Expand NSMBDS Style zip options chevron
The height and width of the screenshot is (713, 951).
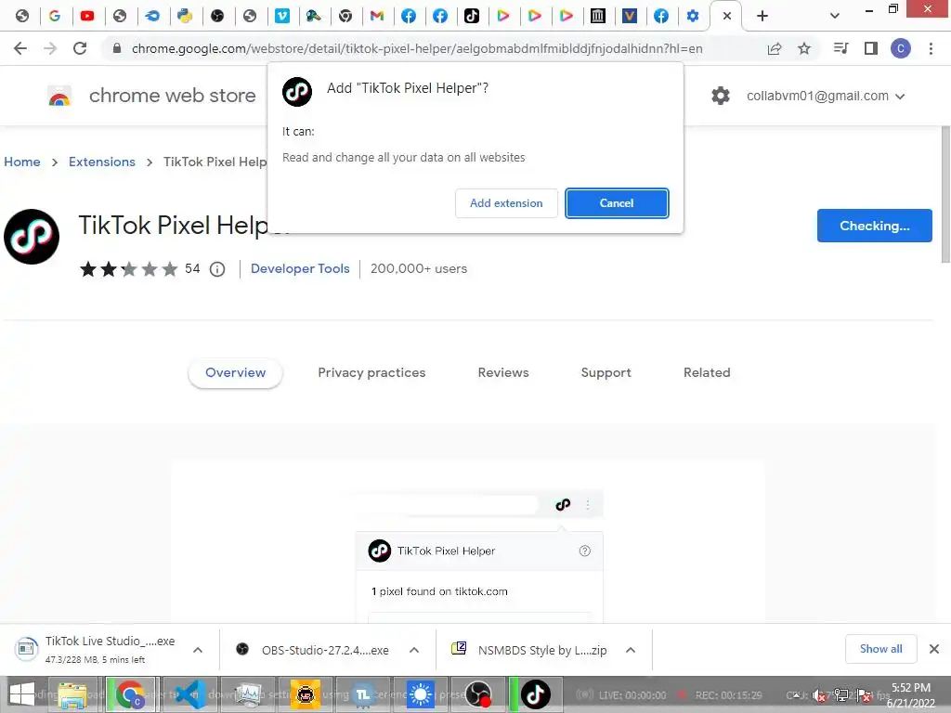[631, 650]
